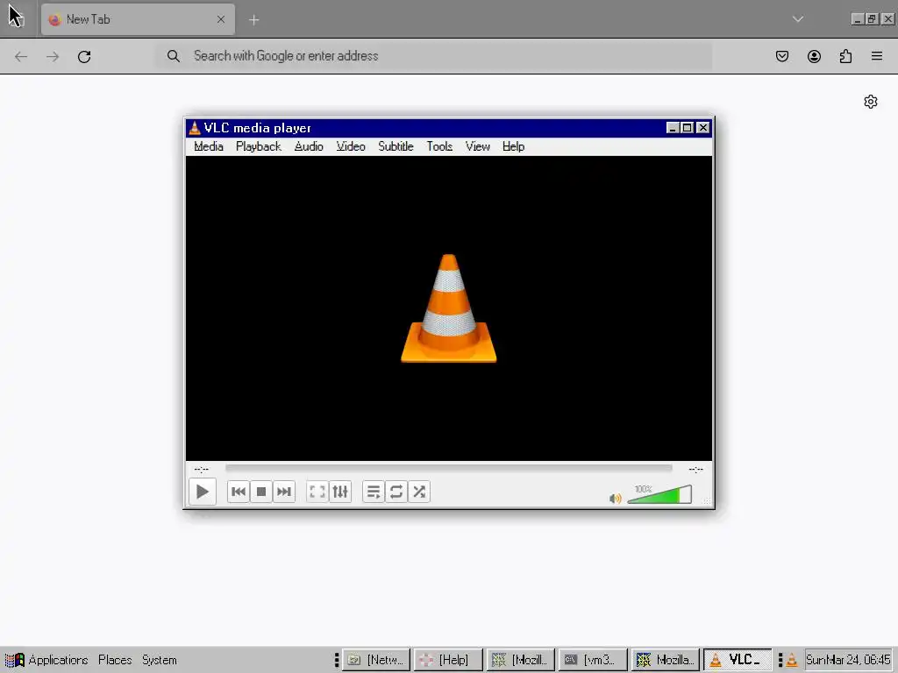Open a new Firefox tab
Image resolution: width=898 pixels, height=673 pixels.
(x=253, y=20)
